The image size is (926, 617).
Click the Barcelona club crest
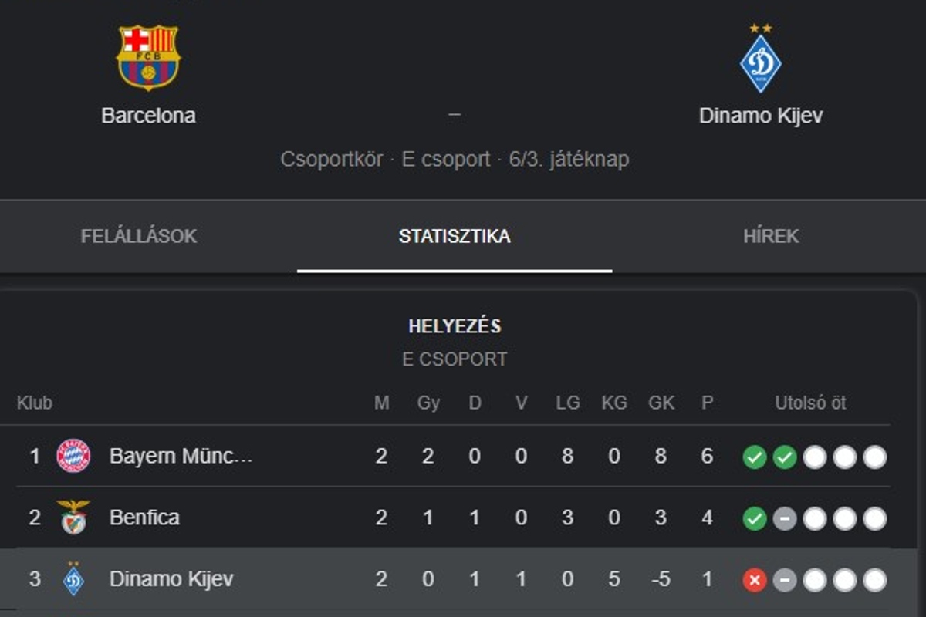coord(148,58)
